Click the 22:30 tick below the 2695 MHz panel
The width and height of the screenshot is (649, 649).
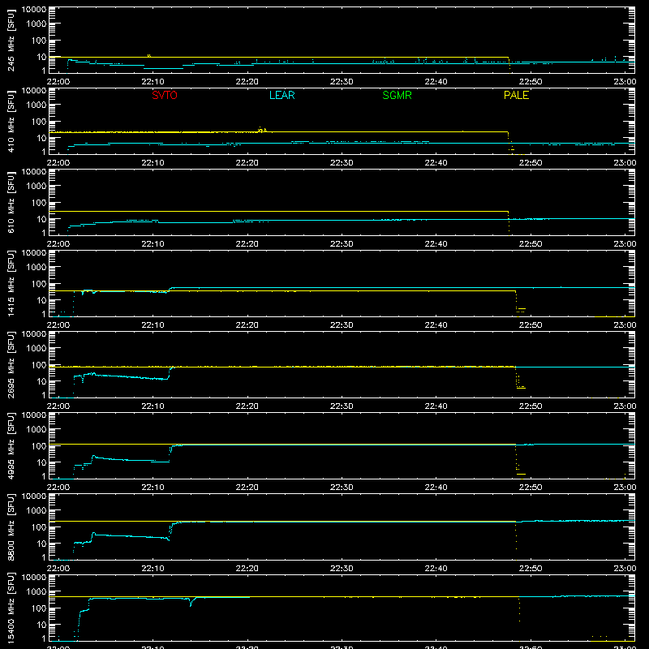pos(342,406)
